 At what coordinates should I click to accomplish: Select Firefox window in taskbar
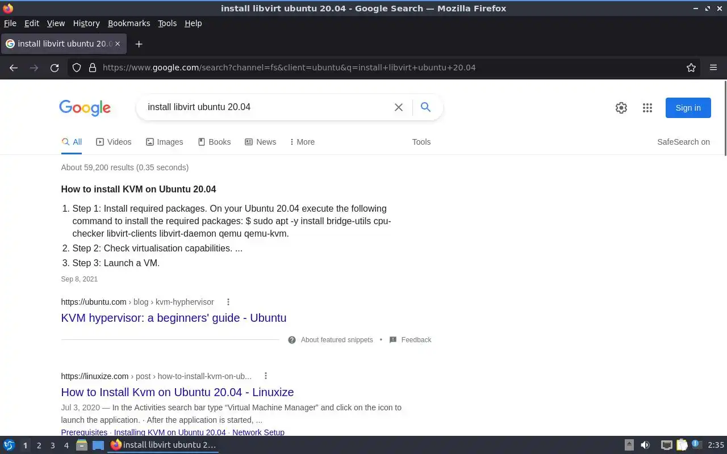pos(164,445)
